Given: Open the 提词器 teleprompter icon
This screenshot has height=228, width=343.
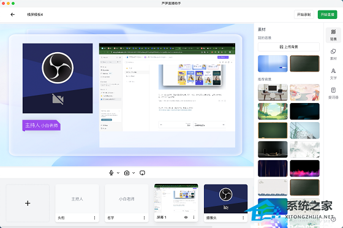Looking at the screenshot, I should click(333, 93).
